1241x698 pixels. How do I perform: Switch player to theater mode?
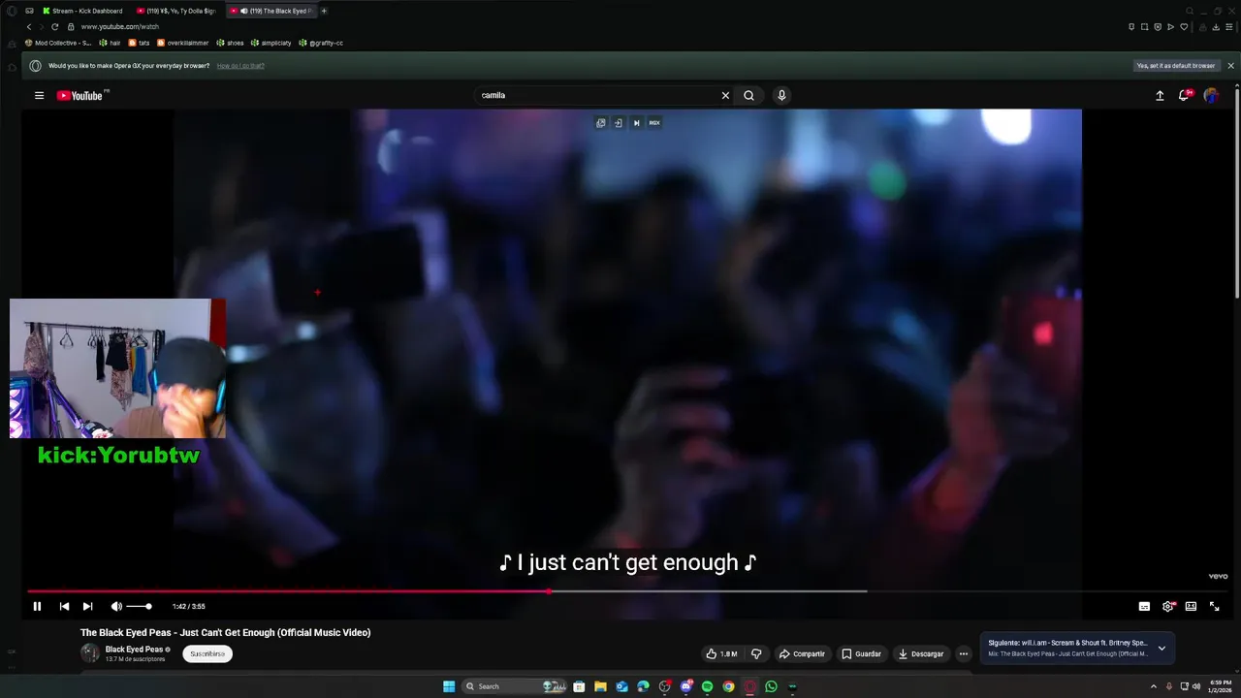(1191, 606)
